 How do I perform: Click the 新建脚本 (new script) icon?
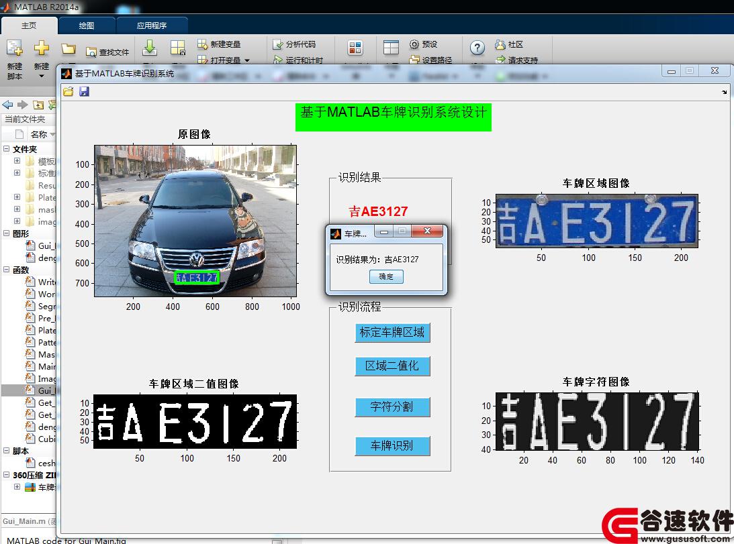coord(15,48)
